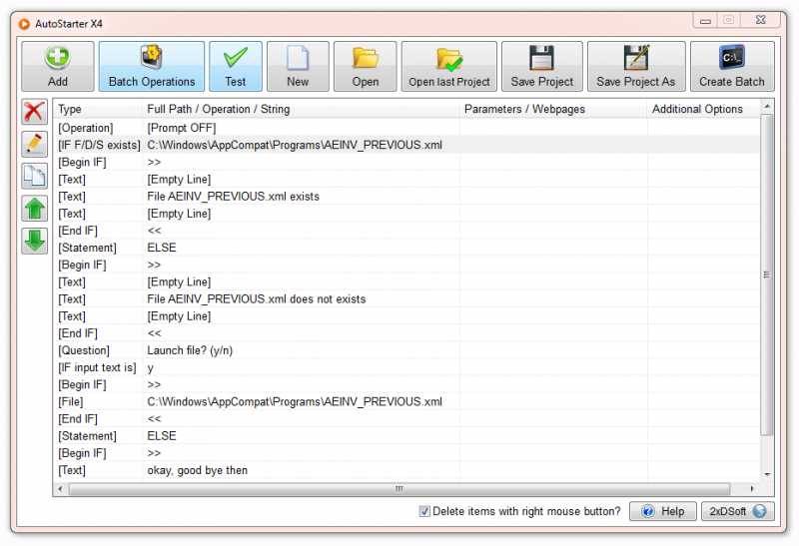The image size is (799, 546).
Task: Click Create Batch
Action: tap(732, 66)
